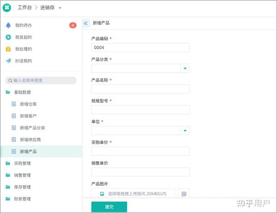Select 新增供应商 in sidebar

pyautogui.click(x=30, y=139)
